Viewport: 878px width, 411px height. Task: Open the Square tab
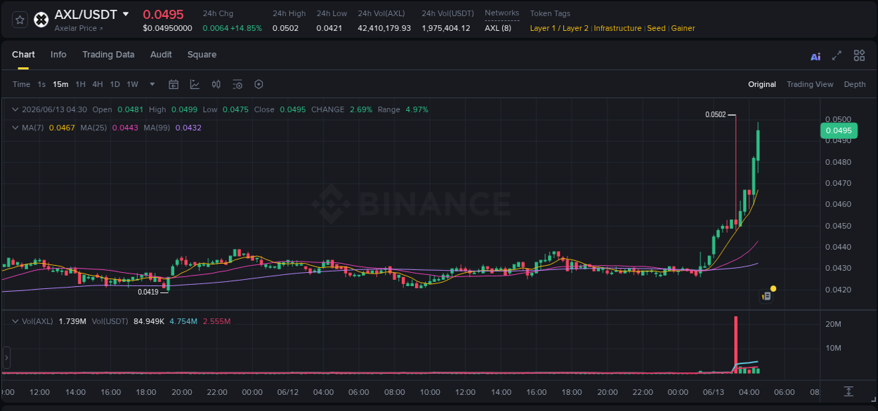[x=202, y=55]
